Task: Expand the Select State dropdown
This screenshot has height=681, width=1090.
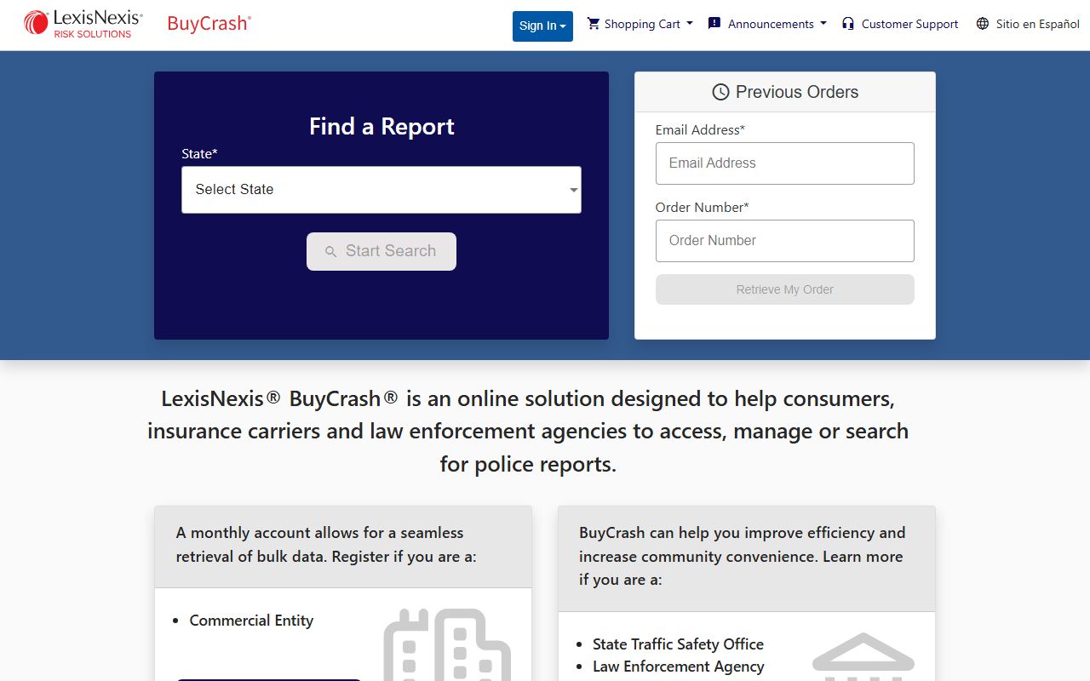Action: tap(381, 190)
